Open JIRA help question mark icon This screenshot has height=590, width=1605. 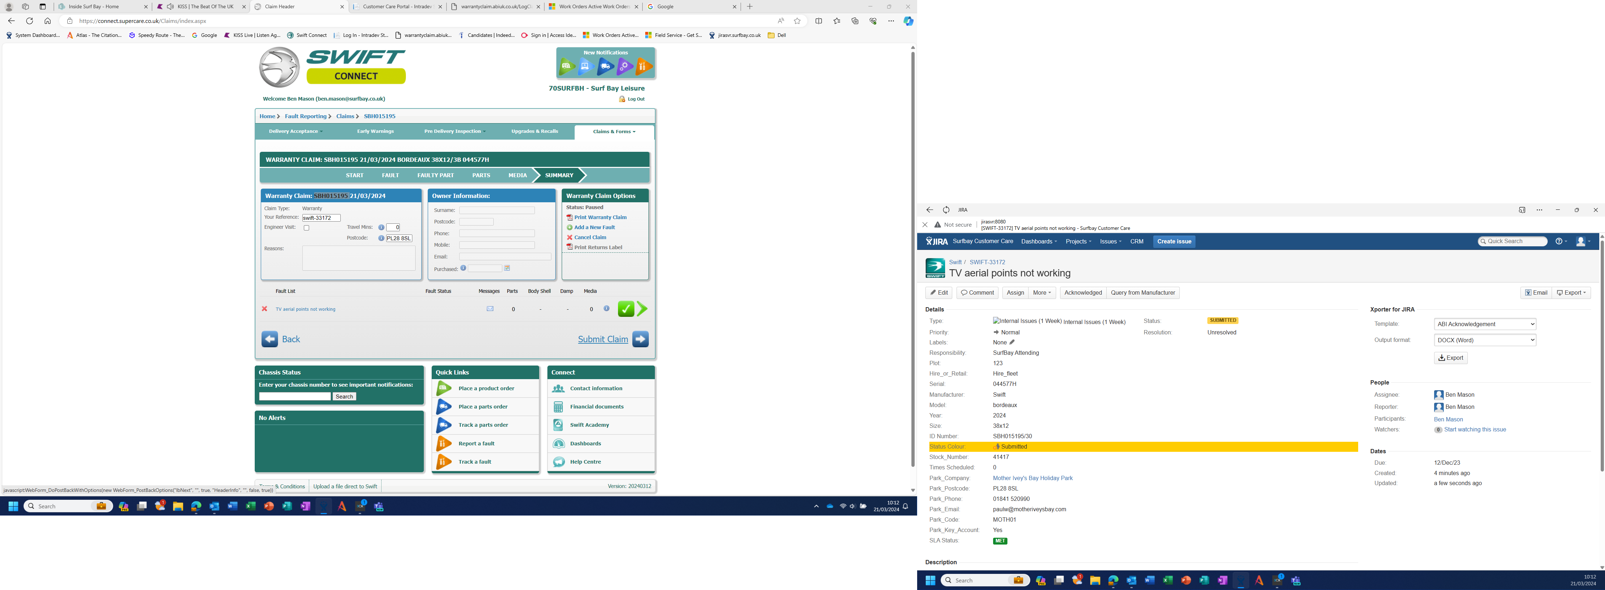1559,241
